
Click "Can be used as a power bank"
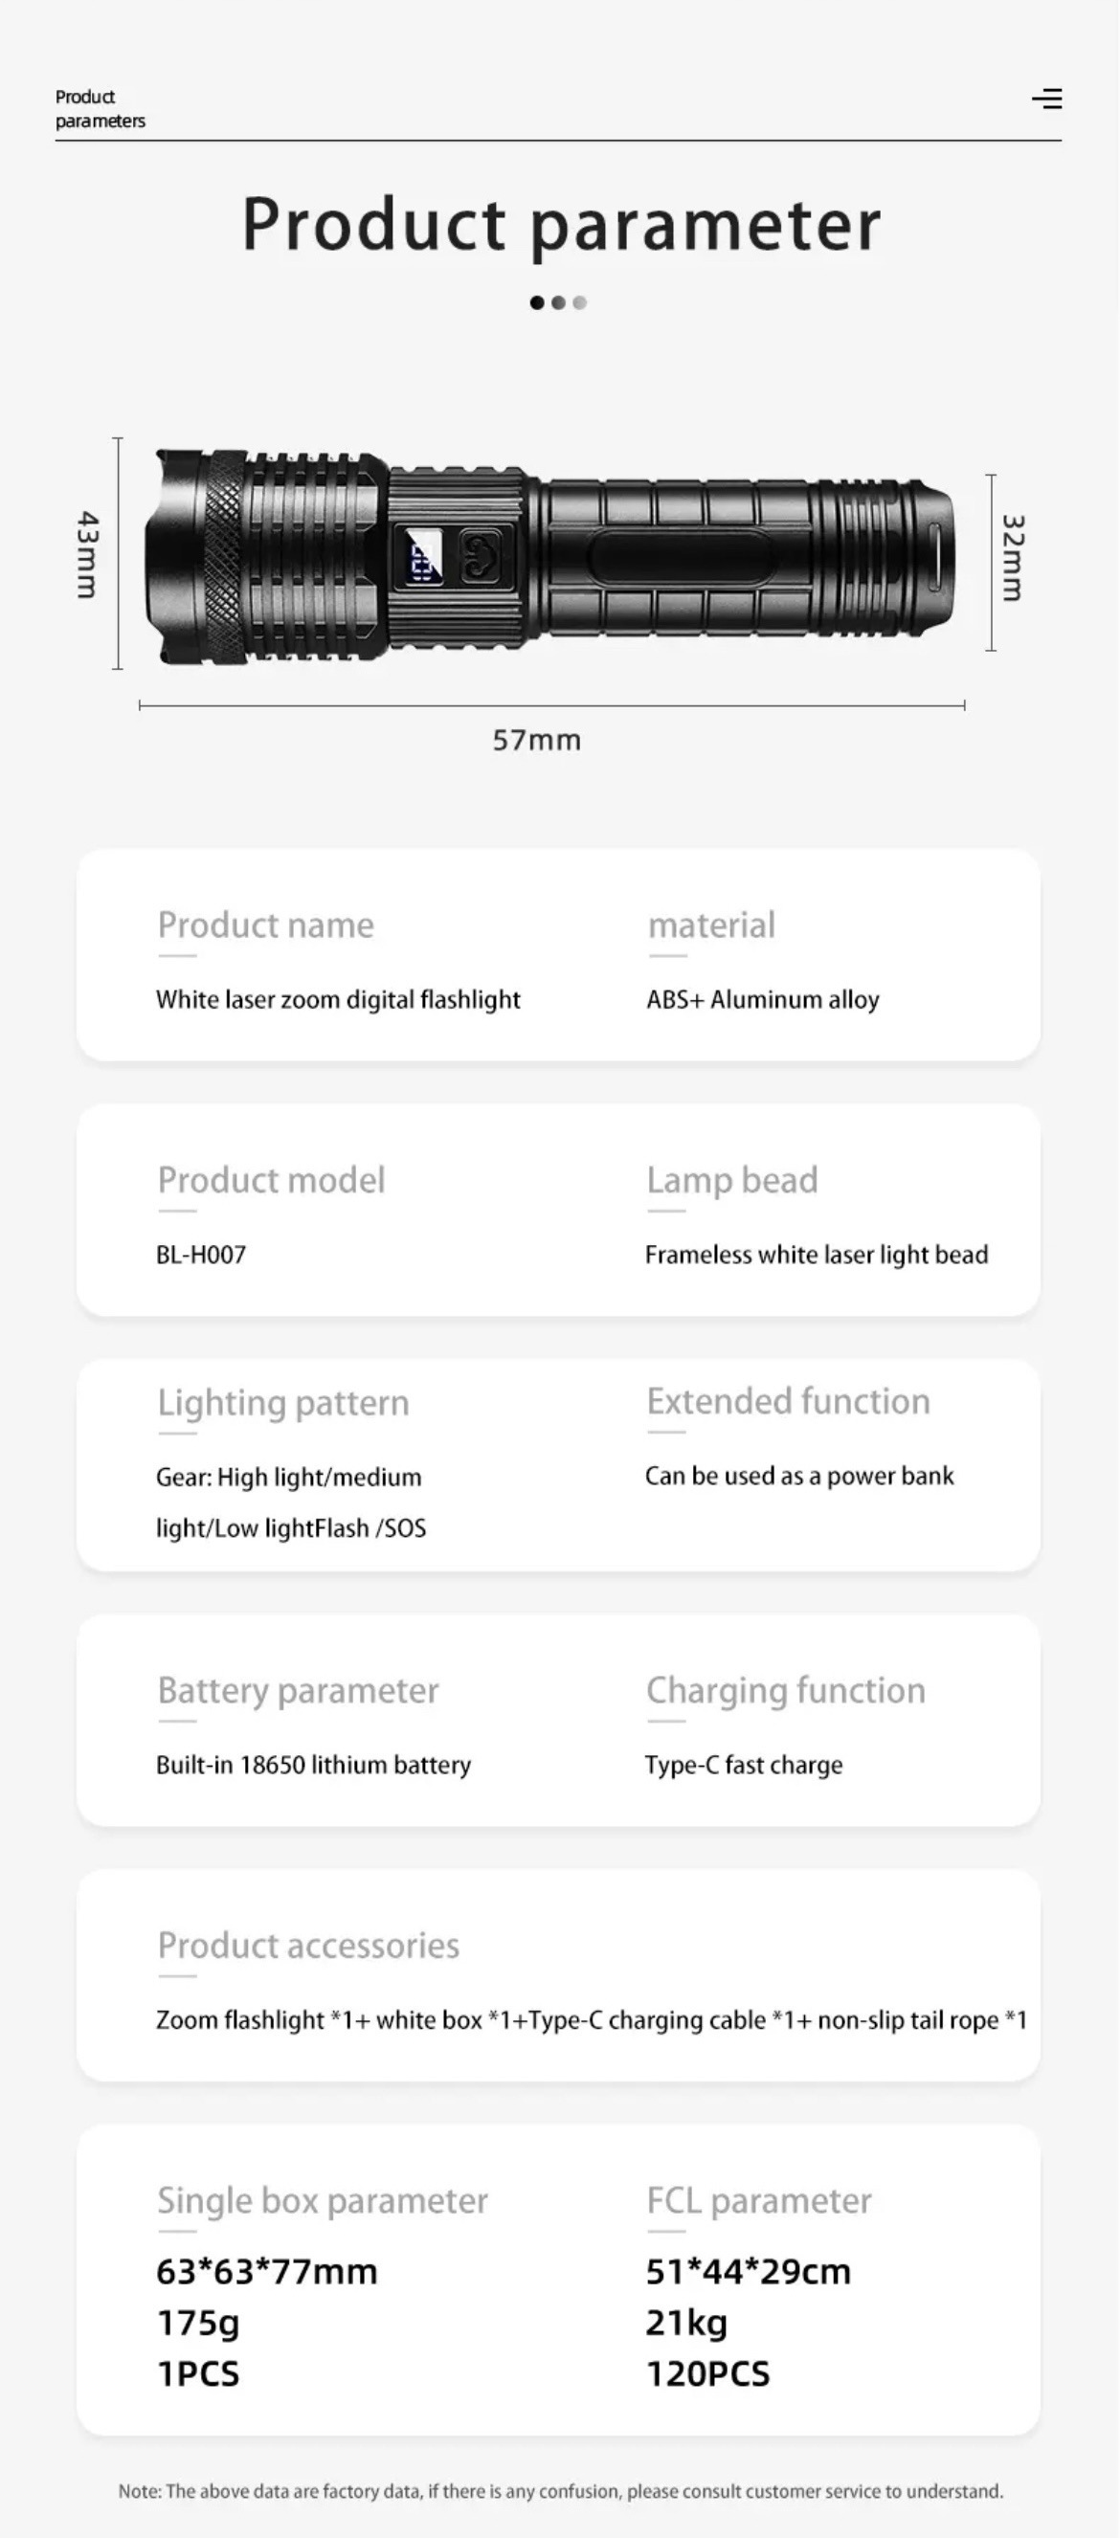click(798, 1476)
